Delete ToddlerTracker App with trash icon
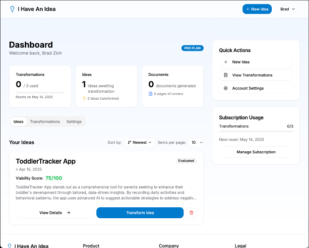This screenshot has width=309, height=248. point(191,213)
